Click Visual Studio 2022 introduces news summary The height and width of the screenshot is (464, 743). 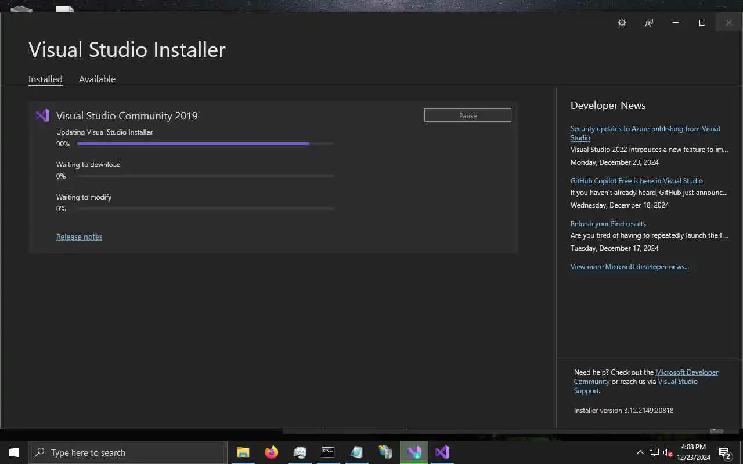coord(649,150)
